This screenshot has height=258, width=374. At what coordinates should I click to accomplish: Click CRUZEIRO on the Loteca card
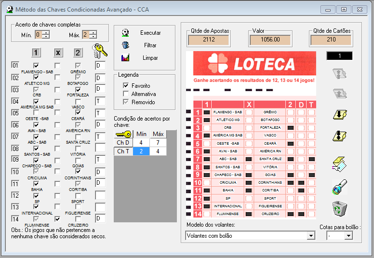pyautogui.click(x=270, y=214)
